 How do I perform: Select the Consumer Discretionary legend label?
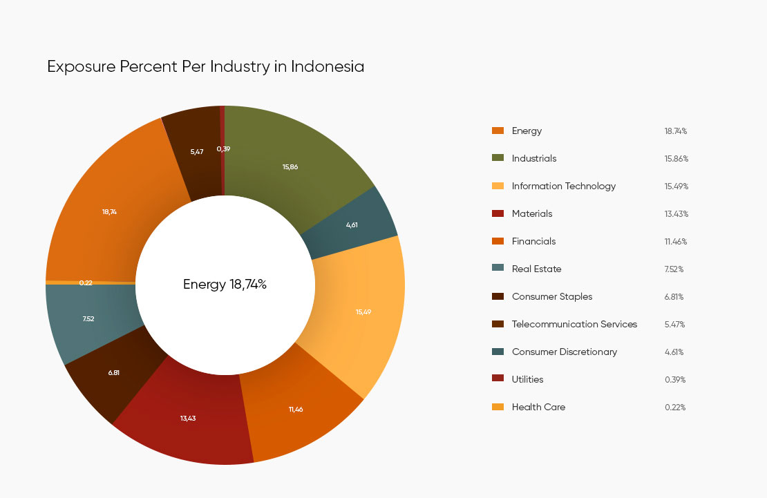click(564, 352)
